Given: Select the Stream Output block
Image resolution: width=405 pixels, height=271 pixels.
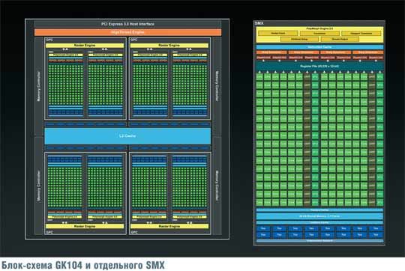Looking at the screenshot, I should [340, 39].
